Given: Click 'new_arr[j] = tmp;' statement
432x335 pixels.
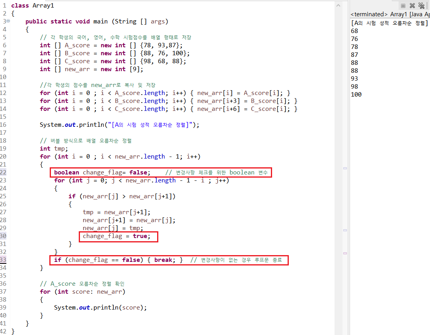Looking at the screenshot, I should tap(113, 228).
